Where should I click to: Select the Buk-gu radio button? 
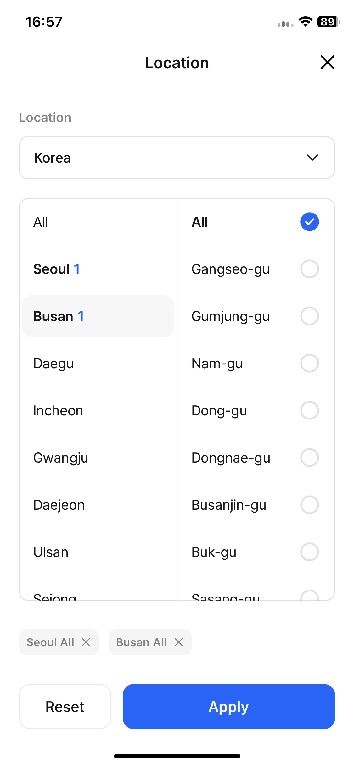[309, 552]
